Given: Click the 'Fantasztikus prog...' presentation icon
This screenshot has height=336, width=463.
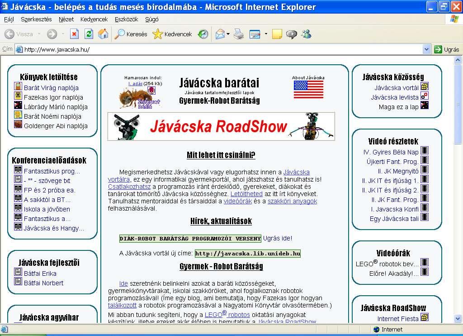Looking at the screenshot, I should point(18,169).
